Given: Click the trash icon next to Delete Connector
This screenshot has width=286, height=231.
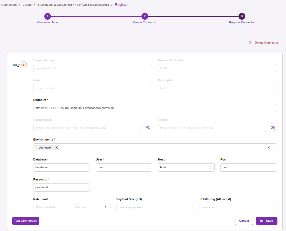Looking at the screenshot, I should [250, 43].
